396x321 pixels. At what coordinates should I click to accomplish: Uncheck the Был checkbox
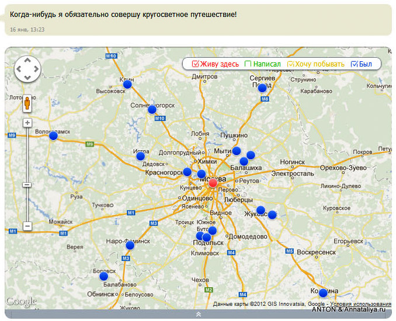[x=355, y=64]
